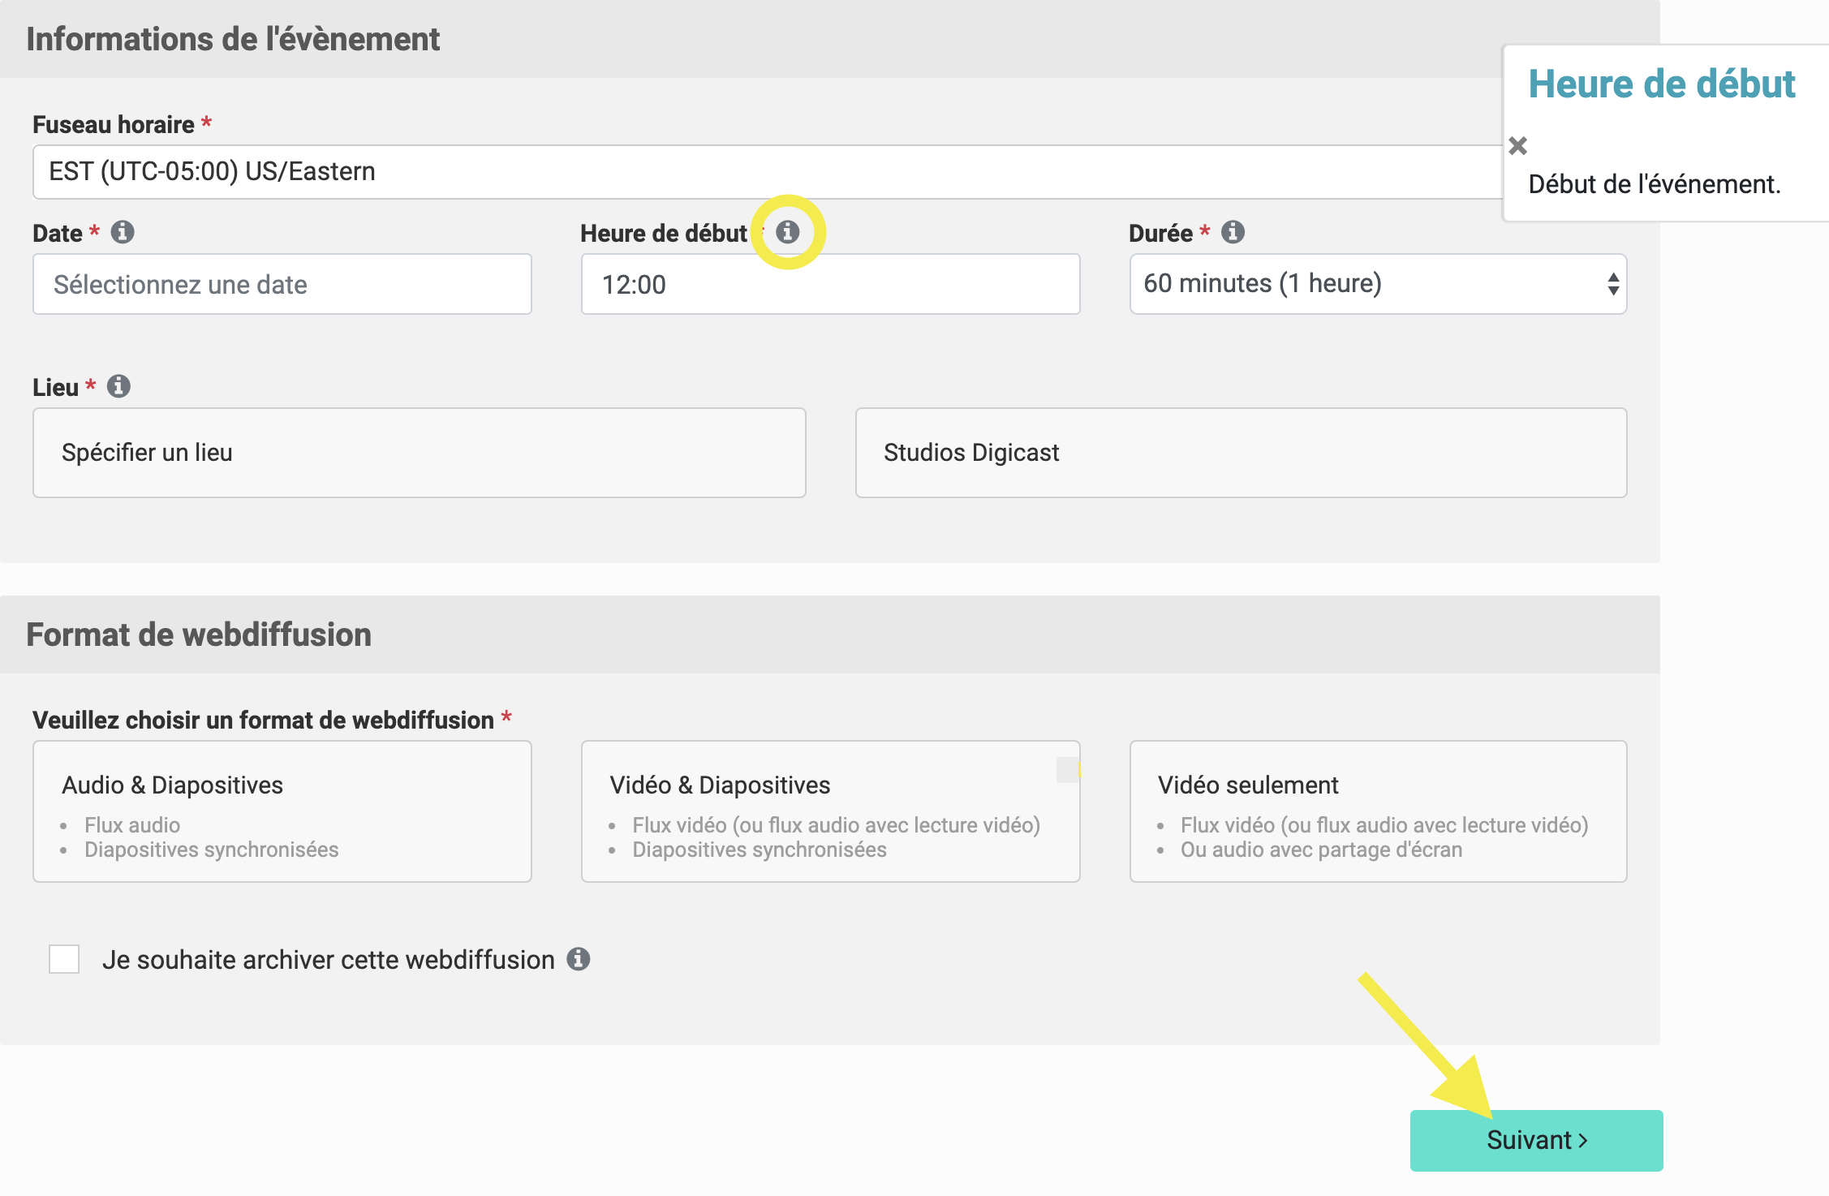This screenshot has width=1829, height=1196.
Task: Choose the Spécifier un lieu option
Action: (x=419, y=453)
